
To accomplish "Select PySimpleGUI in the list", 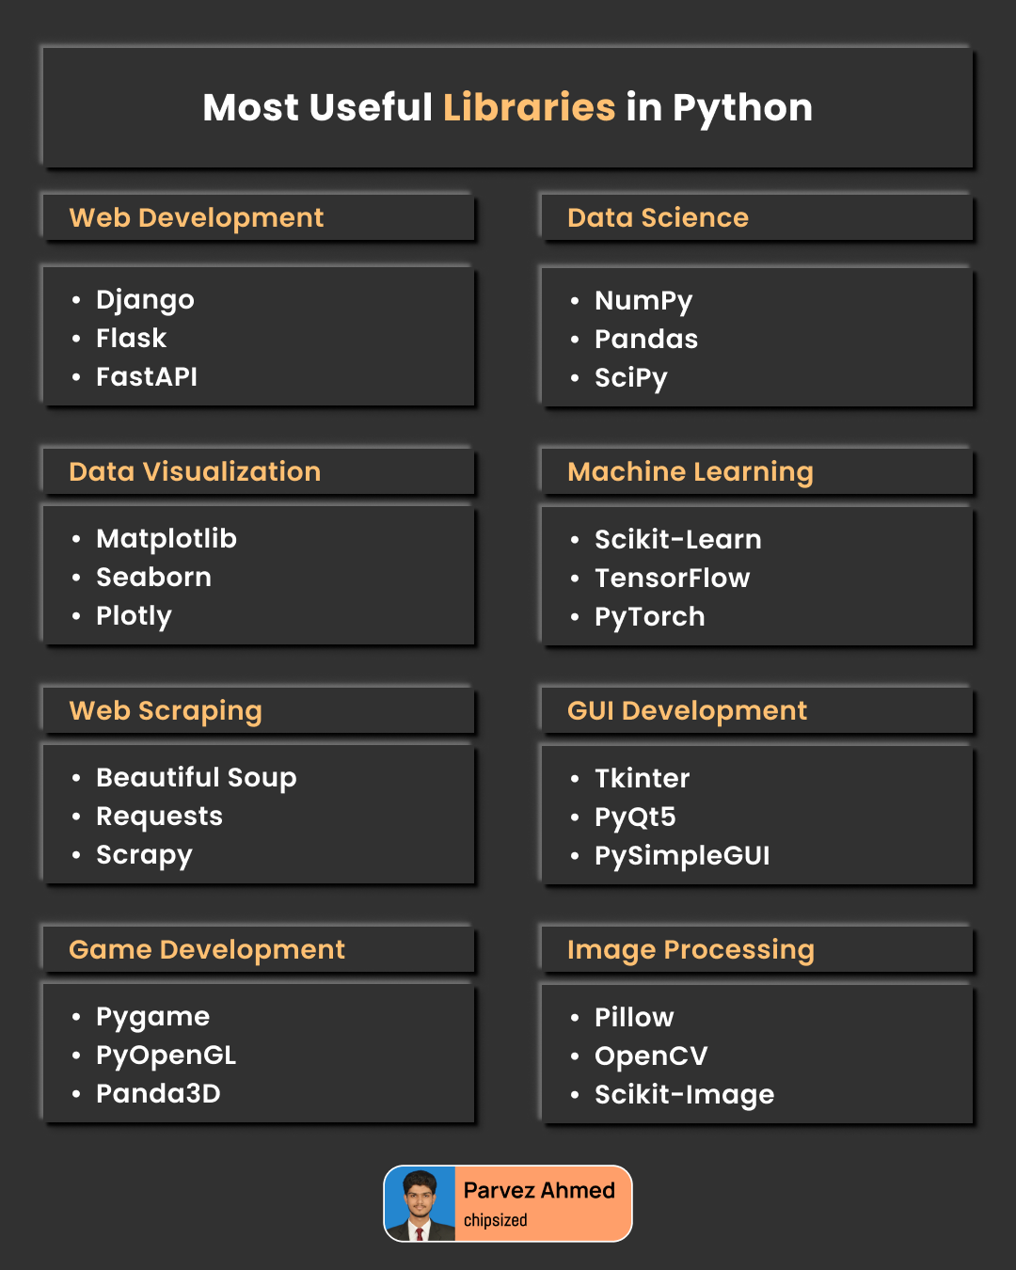I will pyautogui.click(x=682, y=856).
